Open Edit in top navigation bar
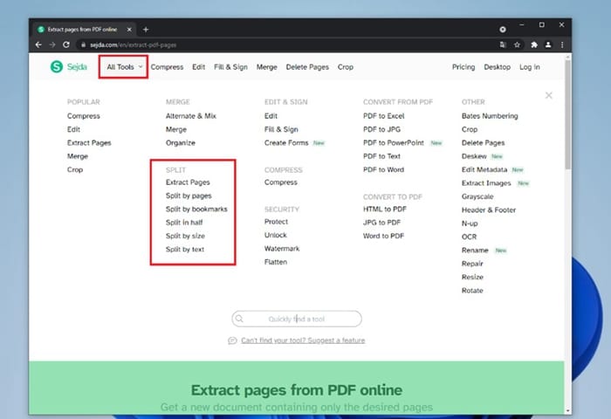 click(198, 67)
